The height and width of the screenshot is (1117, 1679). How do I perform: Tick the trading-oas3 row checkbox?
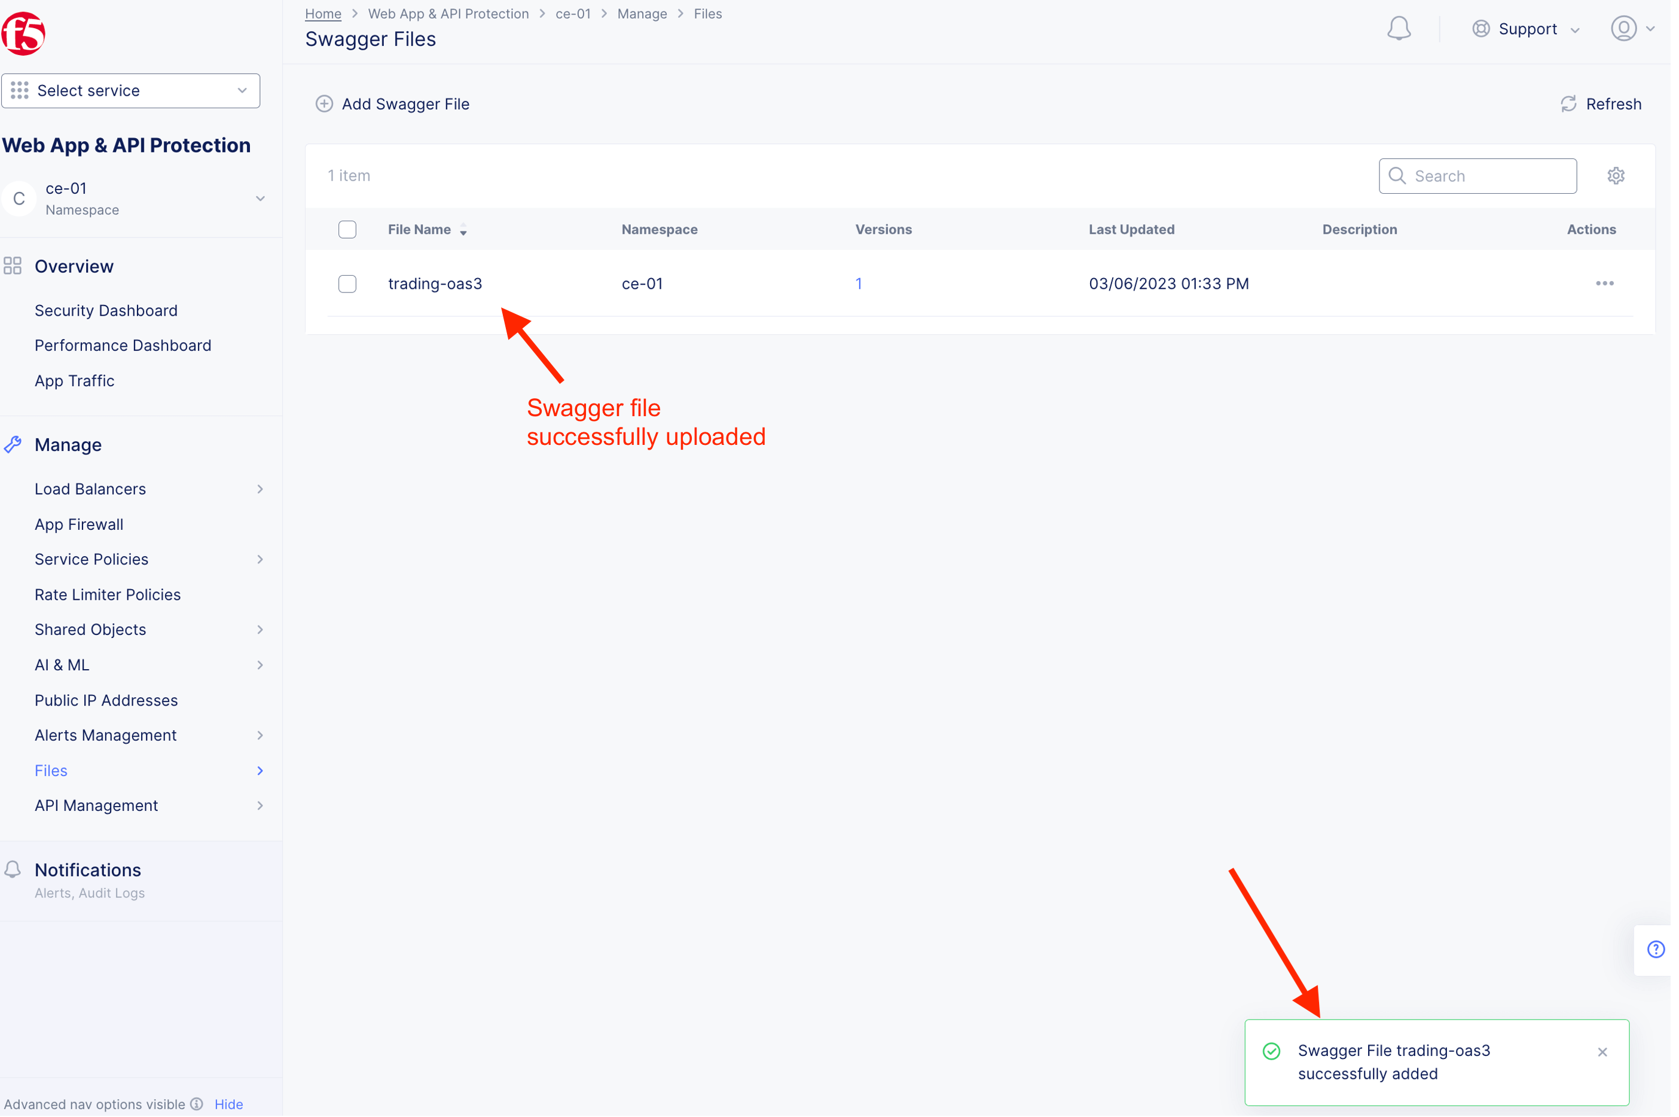pos(347,283)
